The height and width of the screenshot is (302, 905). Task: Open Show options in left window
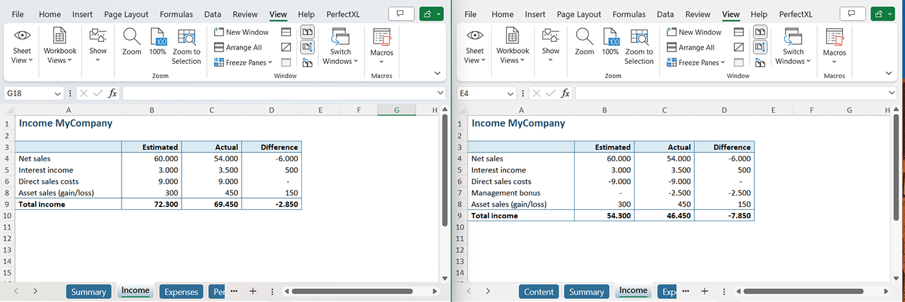(98, 46)
